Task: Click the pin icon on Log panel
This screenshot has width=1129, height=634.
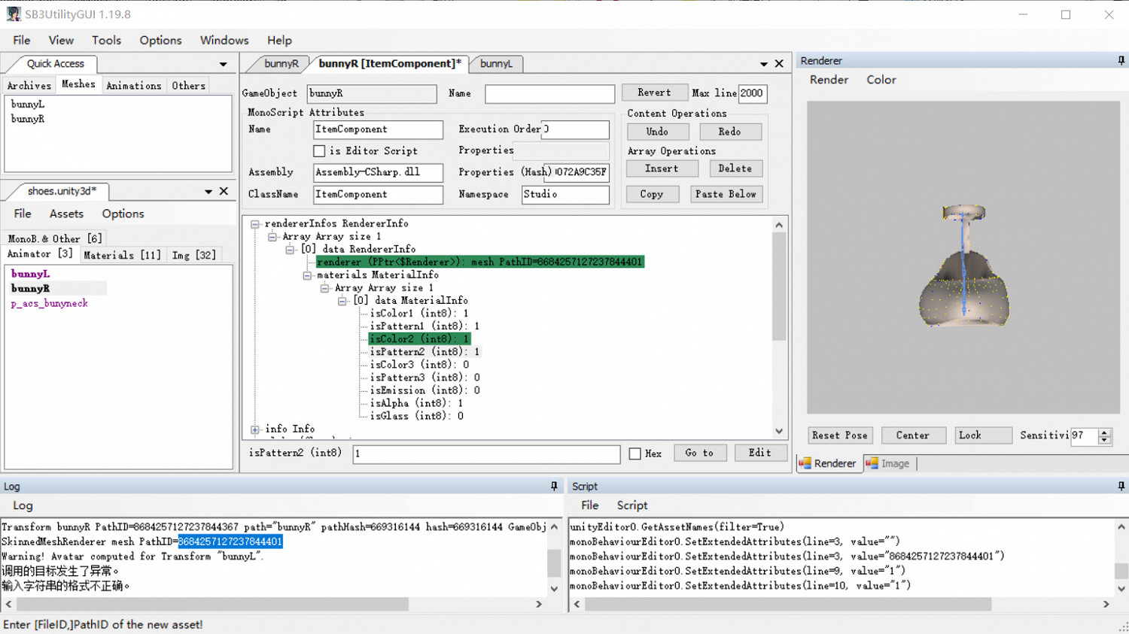Action: [554, 487]
